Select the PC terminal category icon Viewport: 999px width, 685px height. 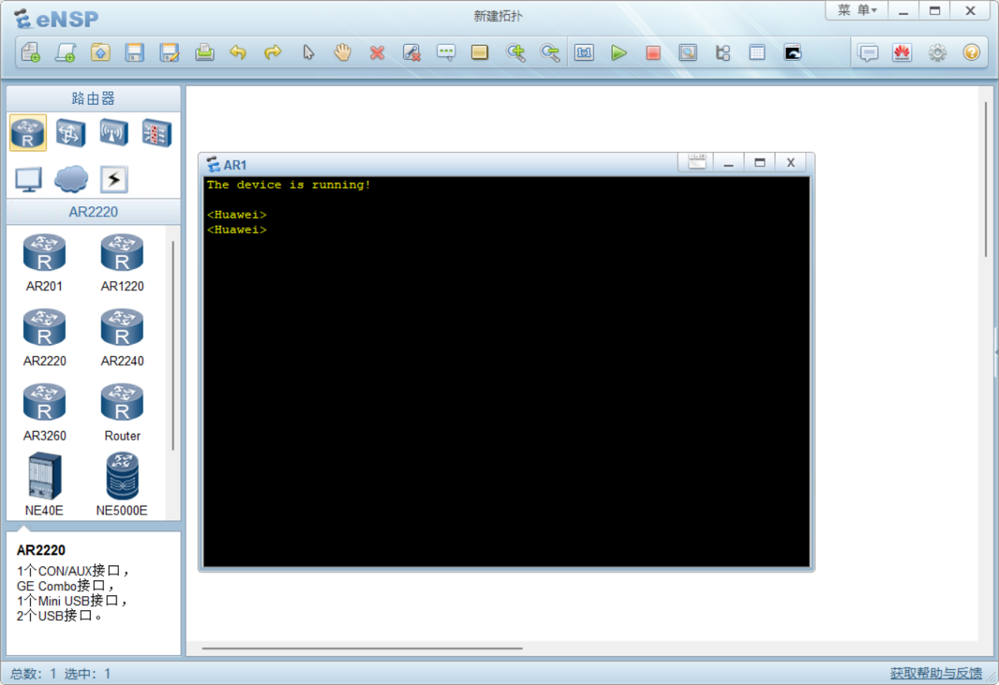[28, 180]
